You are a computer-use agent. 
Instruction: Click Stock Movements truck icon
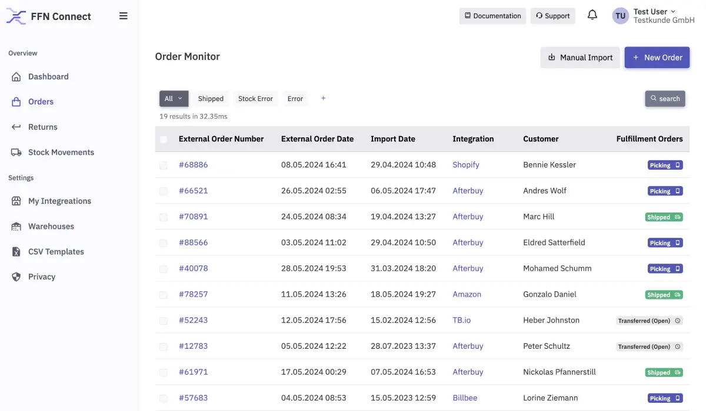pyautogui.click(x=16, y=153)
